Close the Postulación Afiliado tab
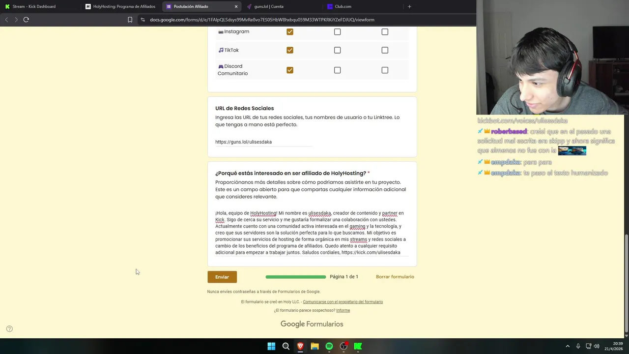Viewport: 629px width, 354px height. pyautogui.click(x=236, y=6)
